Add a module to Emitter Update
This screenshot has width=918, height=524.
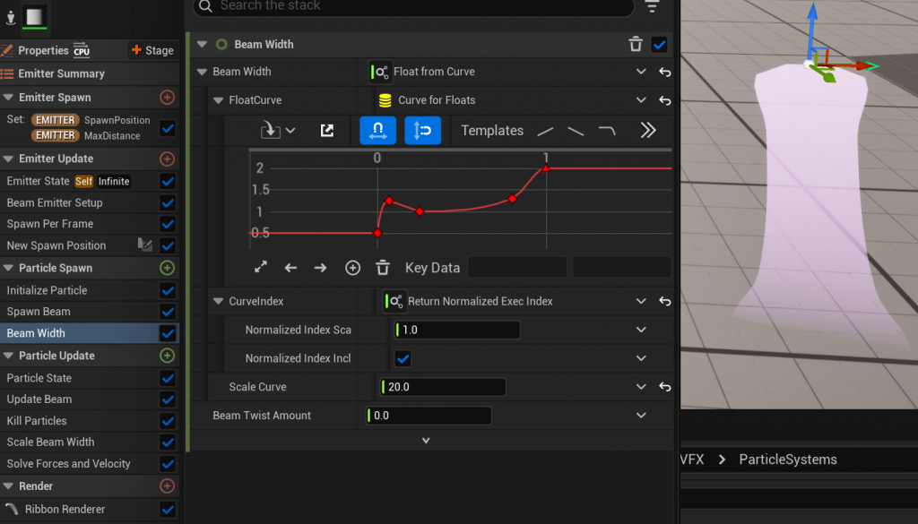167,159
